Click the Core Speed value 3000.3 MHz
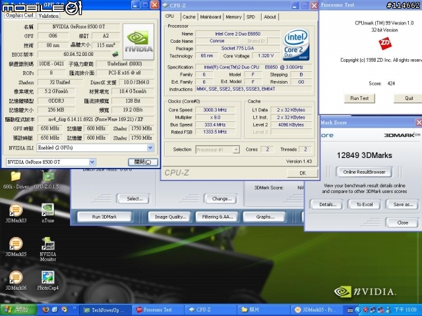This screenshot has width=422, height=316. click(x=216, y=110)
